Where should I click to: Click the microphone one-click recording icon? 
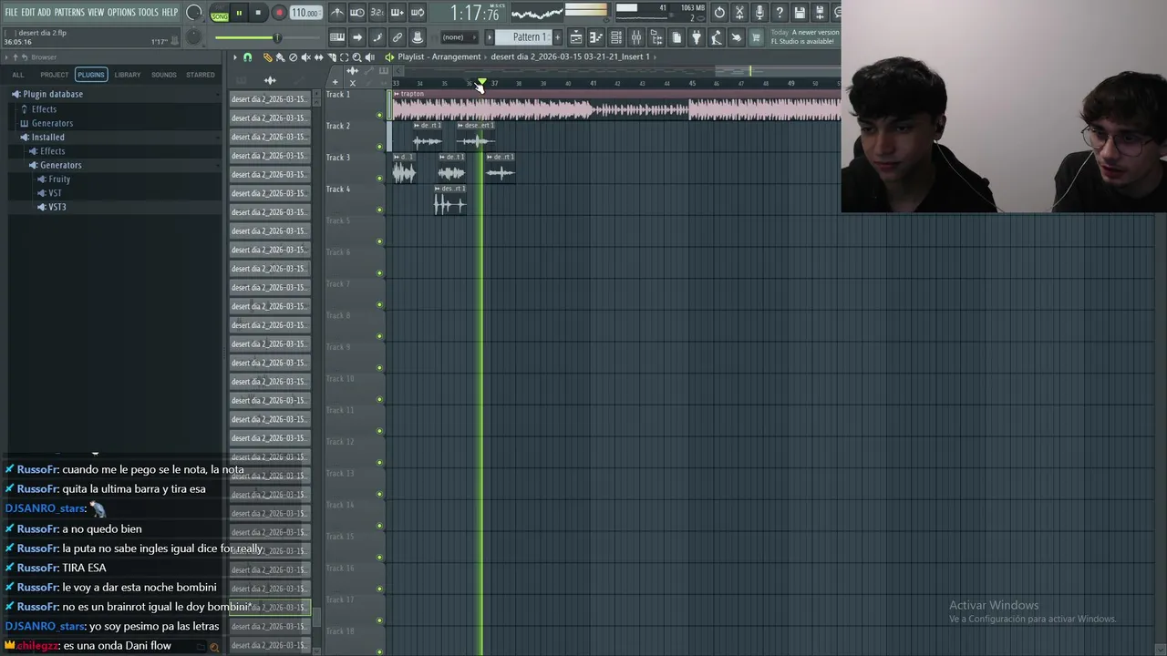759,13
